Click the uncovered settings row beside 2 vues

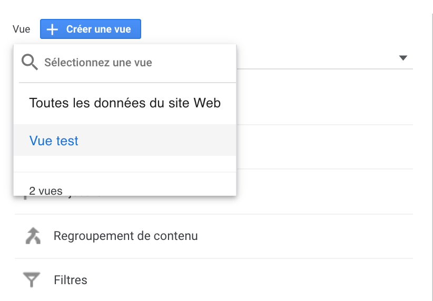pos(324,192)
